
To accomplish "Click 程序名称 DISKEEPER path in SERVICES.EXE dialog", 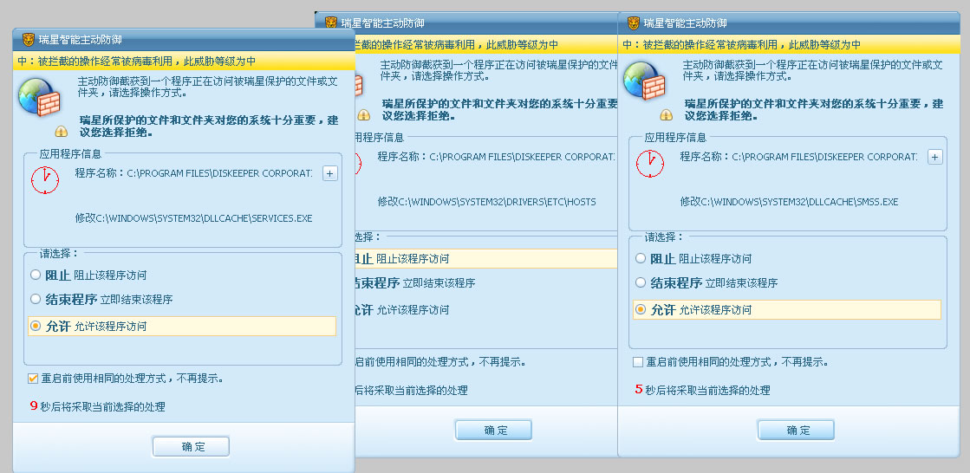I will (193, 174).
